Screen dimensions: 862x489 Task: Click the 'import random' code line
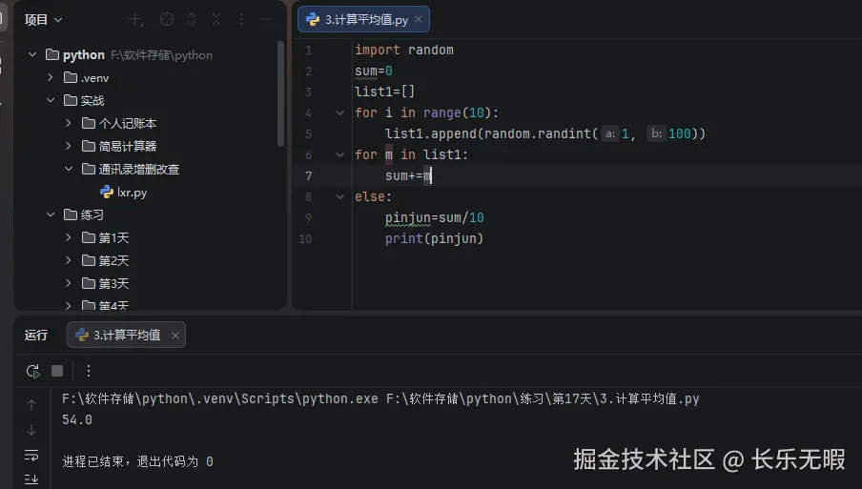coord(404,50)
